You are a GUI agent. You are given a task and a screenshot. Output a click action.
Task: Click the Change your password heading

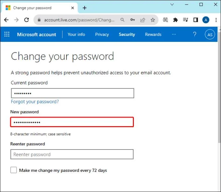pos(62,57)
